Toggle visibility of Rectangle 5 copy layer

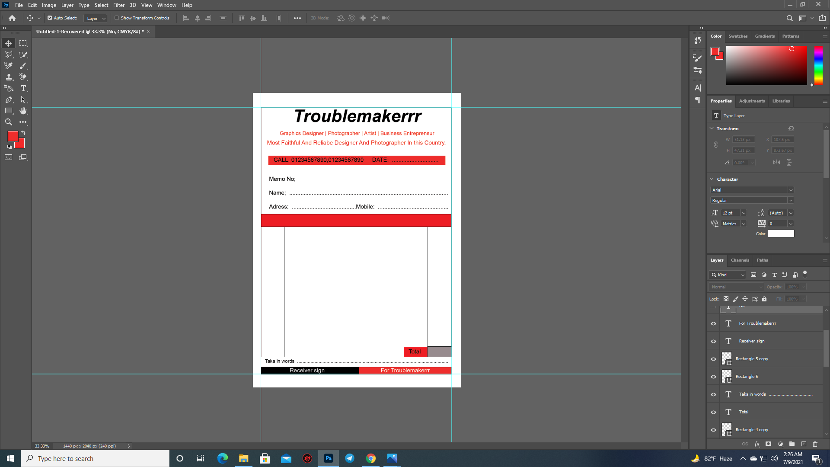click(x=714, y=358)
